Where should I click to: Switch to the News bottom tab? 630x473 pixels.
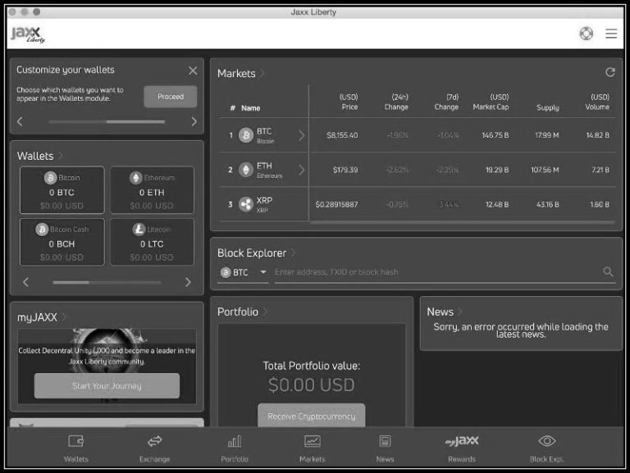[x=385, y=448]
